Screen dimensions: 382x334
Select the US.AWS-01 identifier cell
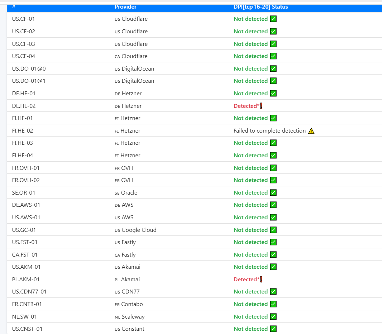(26, 217)
